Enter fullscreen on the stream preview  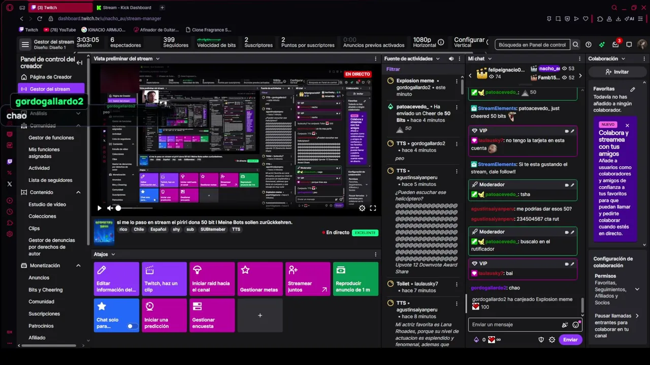click(373, 208)
